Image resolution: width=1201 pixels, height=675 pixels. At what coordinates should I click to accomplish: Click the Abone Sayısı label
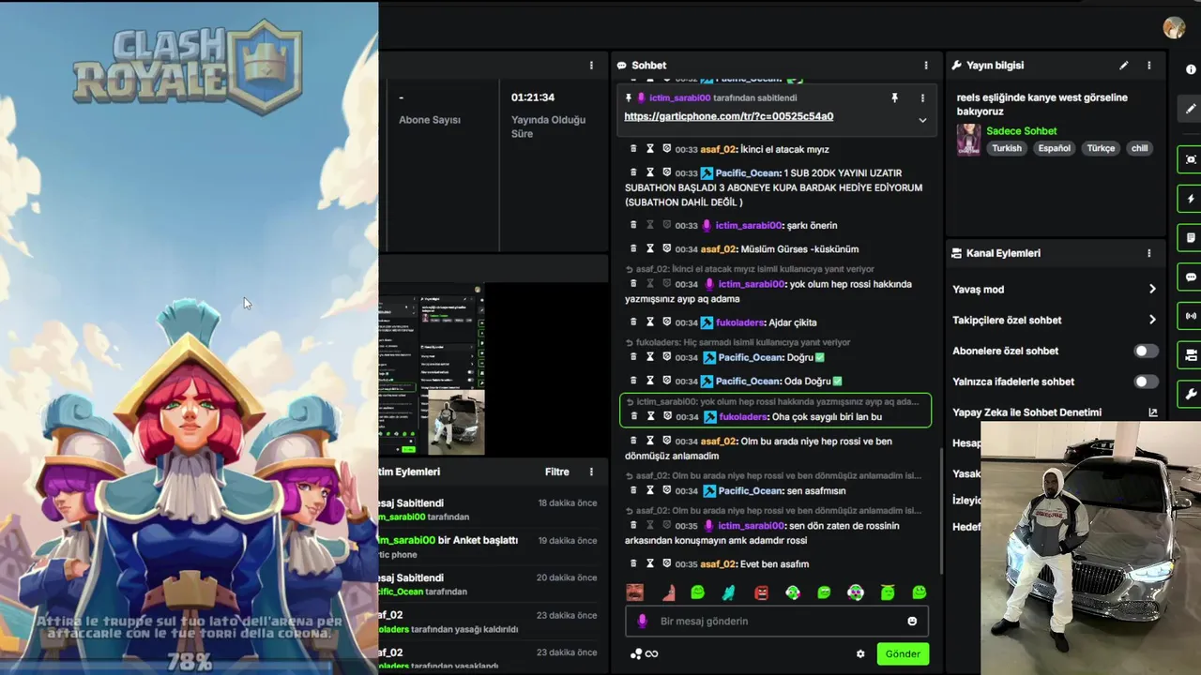pyautogui.click(x=430, y=120)
